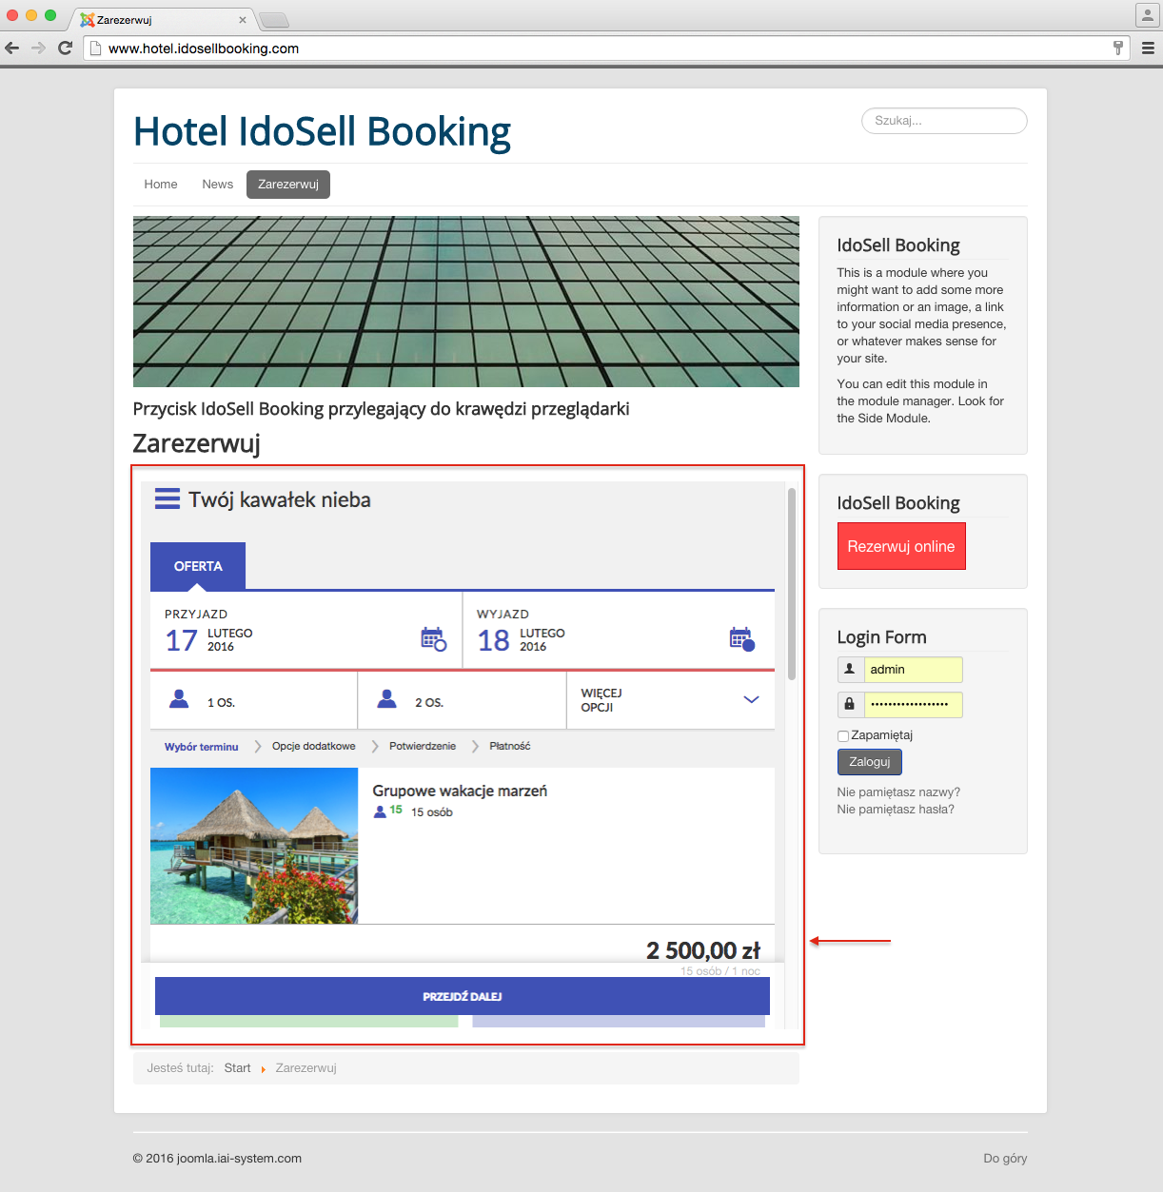
Task: Open the Home menu item
Action: [161, 185]
